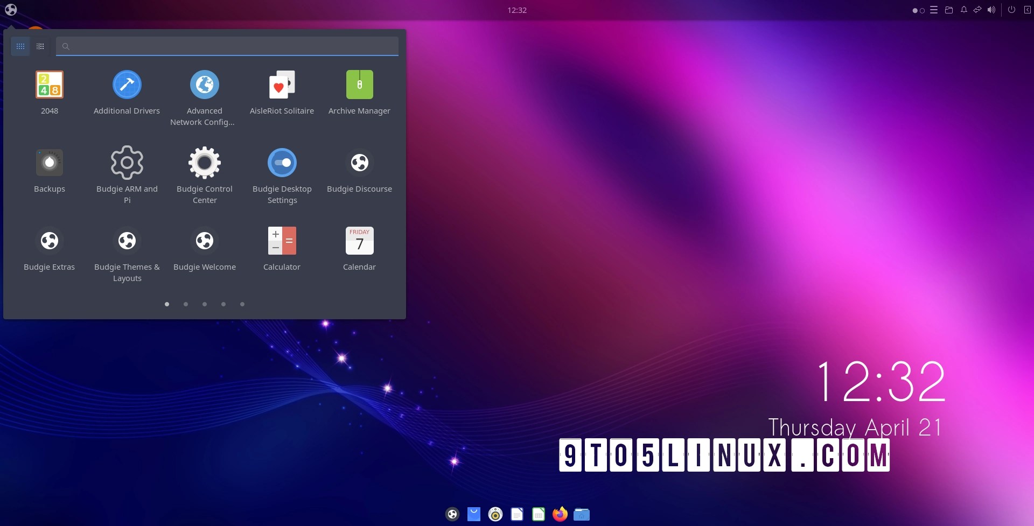Launch LibreOffice Writer from the dock

[x=517, y=514]
